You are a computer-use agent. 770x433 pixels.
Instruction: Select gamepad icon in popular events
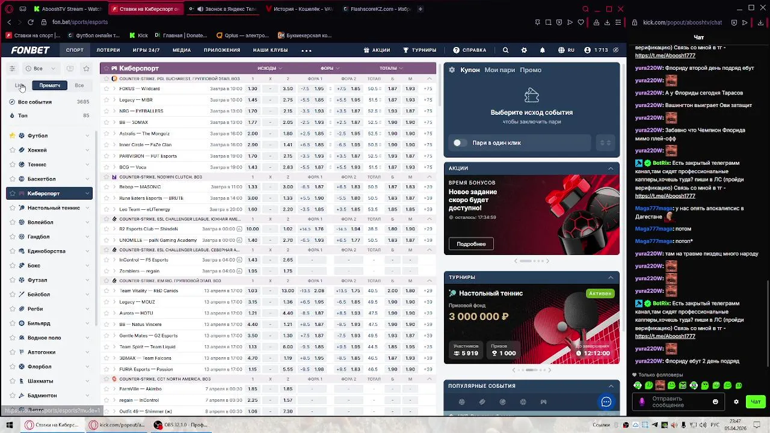point(543,402)
